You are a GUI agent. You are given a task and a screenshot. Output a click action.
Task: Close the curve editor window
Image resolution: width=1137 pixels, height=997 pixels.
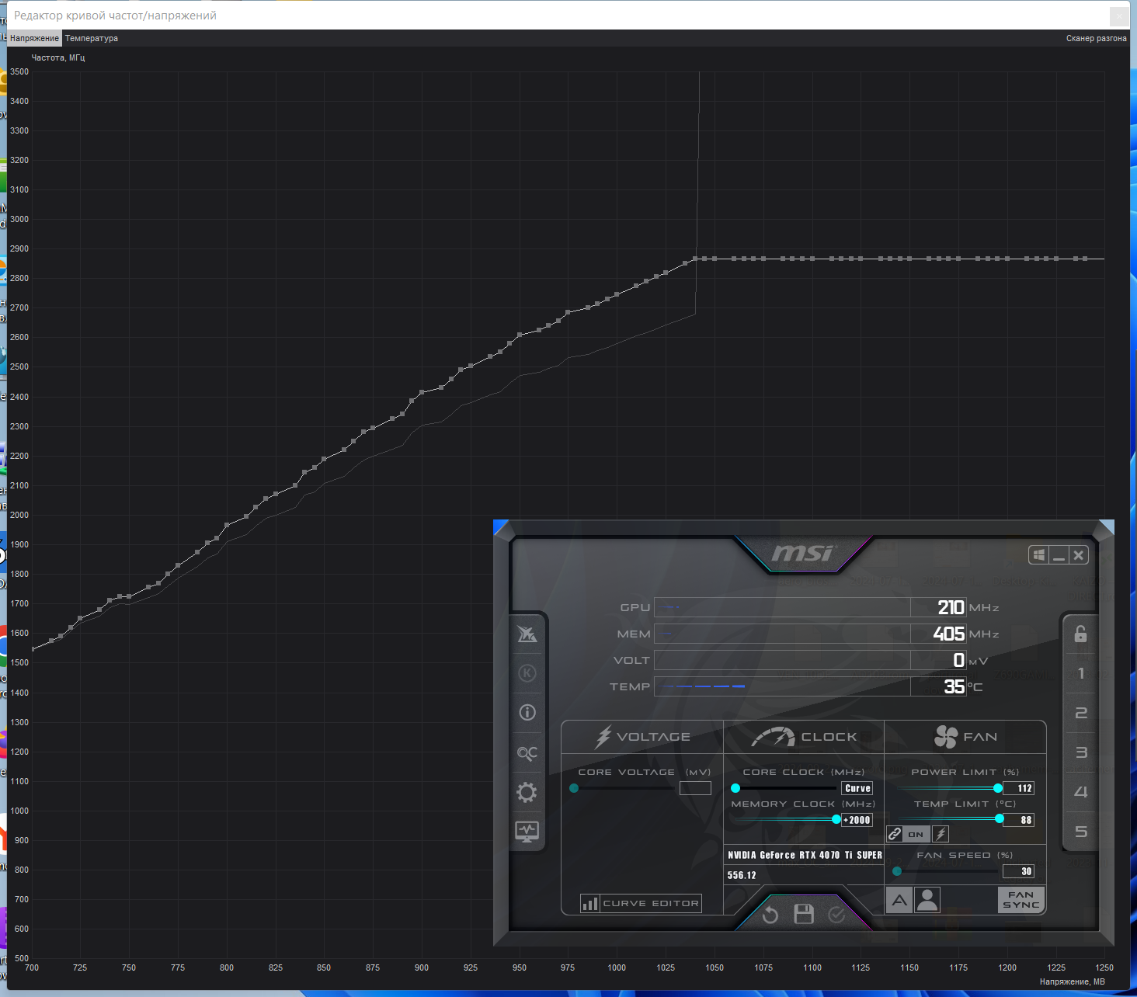(x=1119, y=16)
